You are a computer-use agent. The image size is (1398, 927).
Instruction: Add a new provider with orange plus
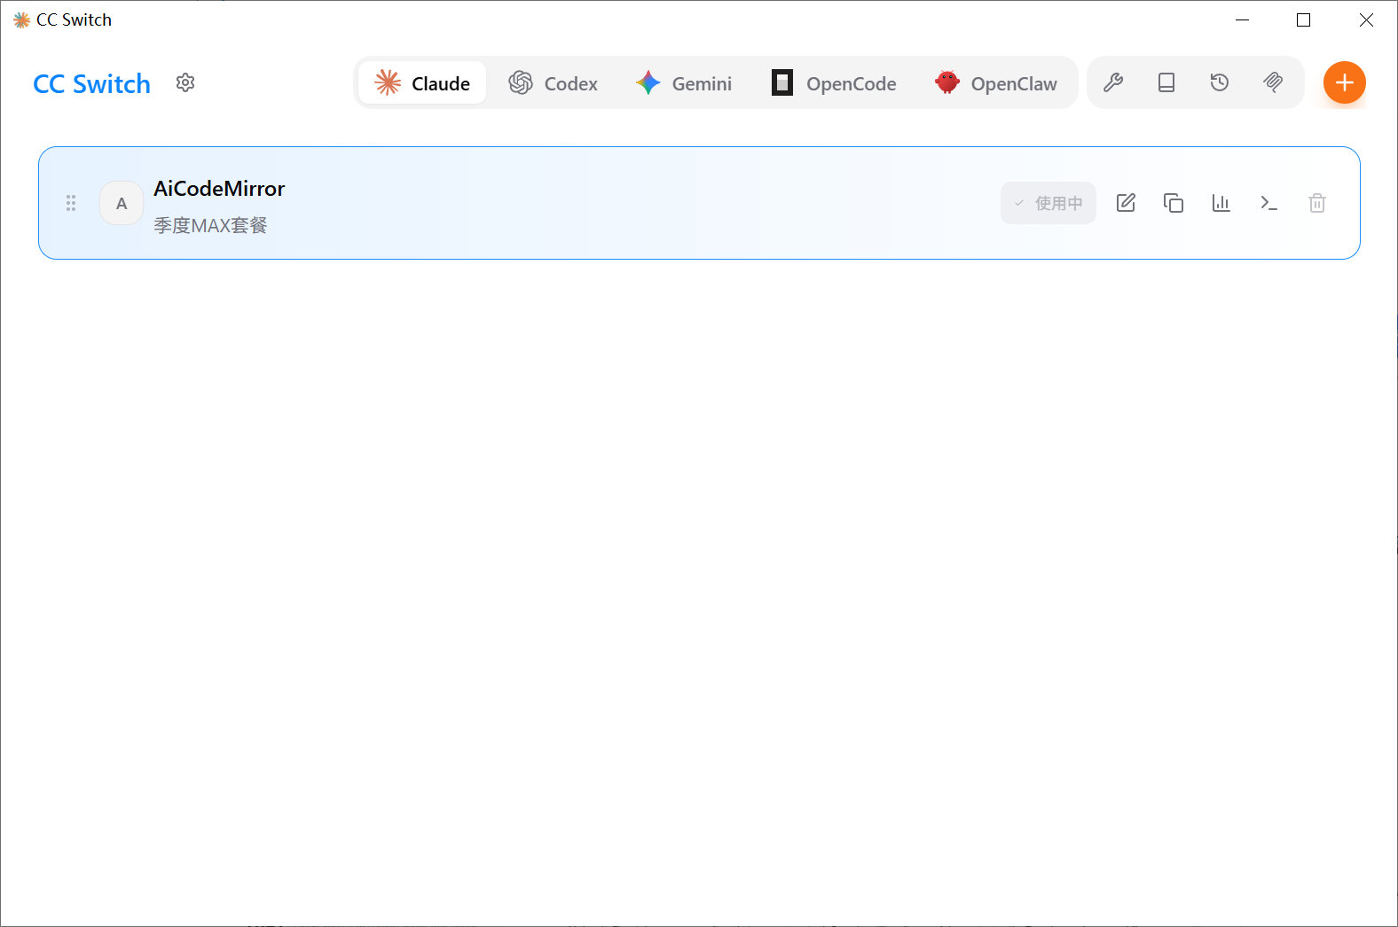click(x=1344, y=82)
